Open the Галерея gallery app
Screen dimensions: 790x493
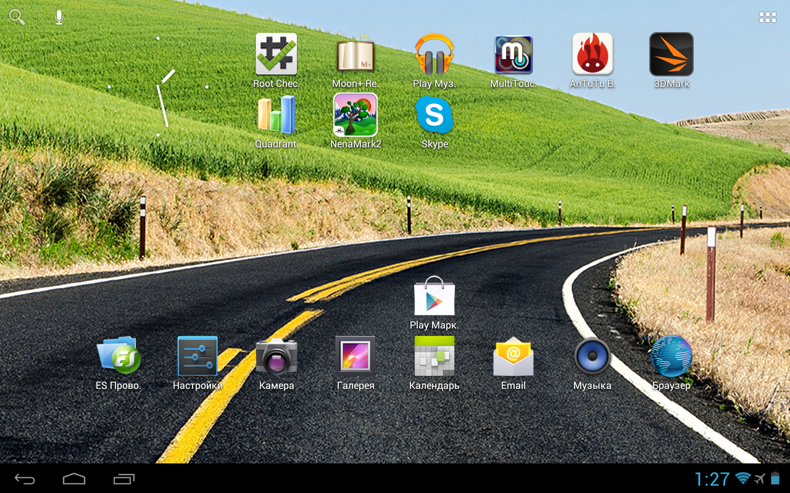pos(355,356)
